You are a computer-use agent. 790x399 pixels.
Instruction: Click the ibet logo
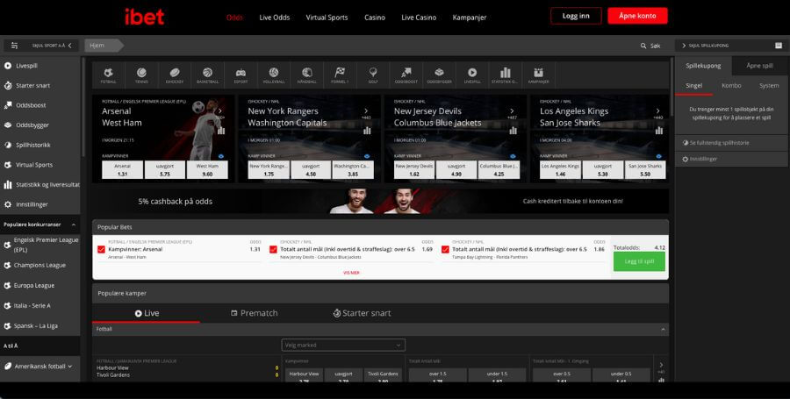(145, 17)
